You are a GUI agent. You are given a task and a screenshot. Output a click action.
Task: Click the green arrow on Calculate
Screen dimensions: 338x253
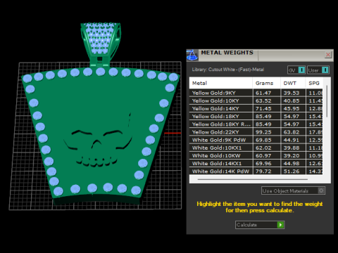[280, 225]
